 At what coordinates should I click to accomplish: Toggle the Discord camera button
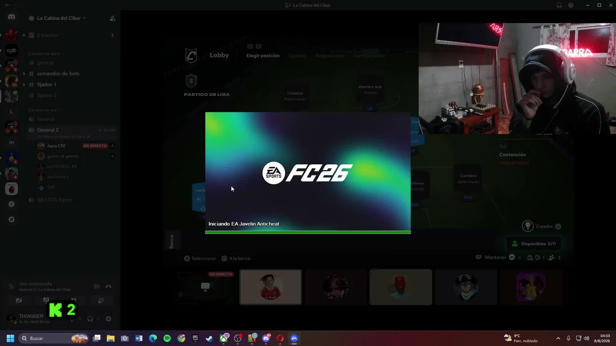coord(19,301)
